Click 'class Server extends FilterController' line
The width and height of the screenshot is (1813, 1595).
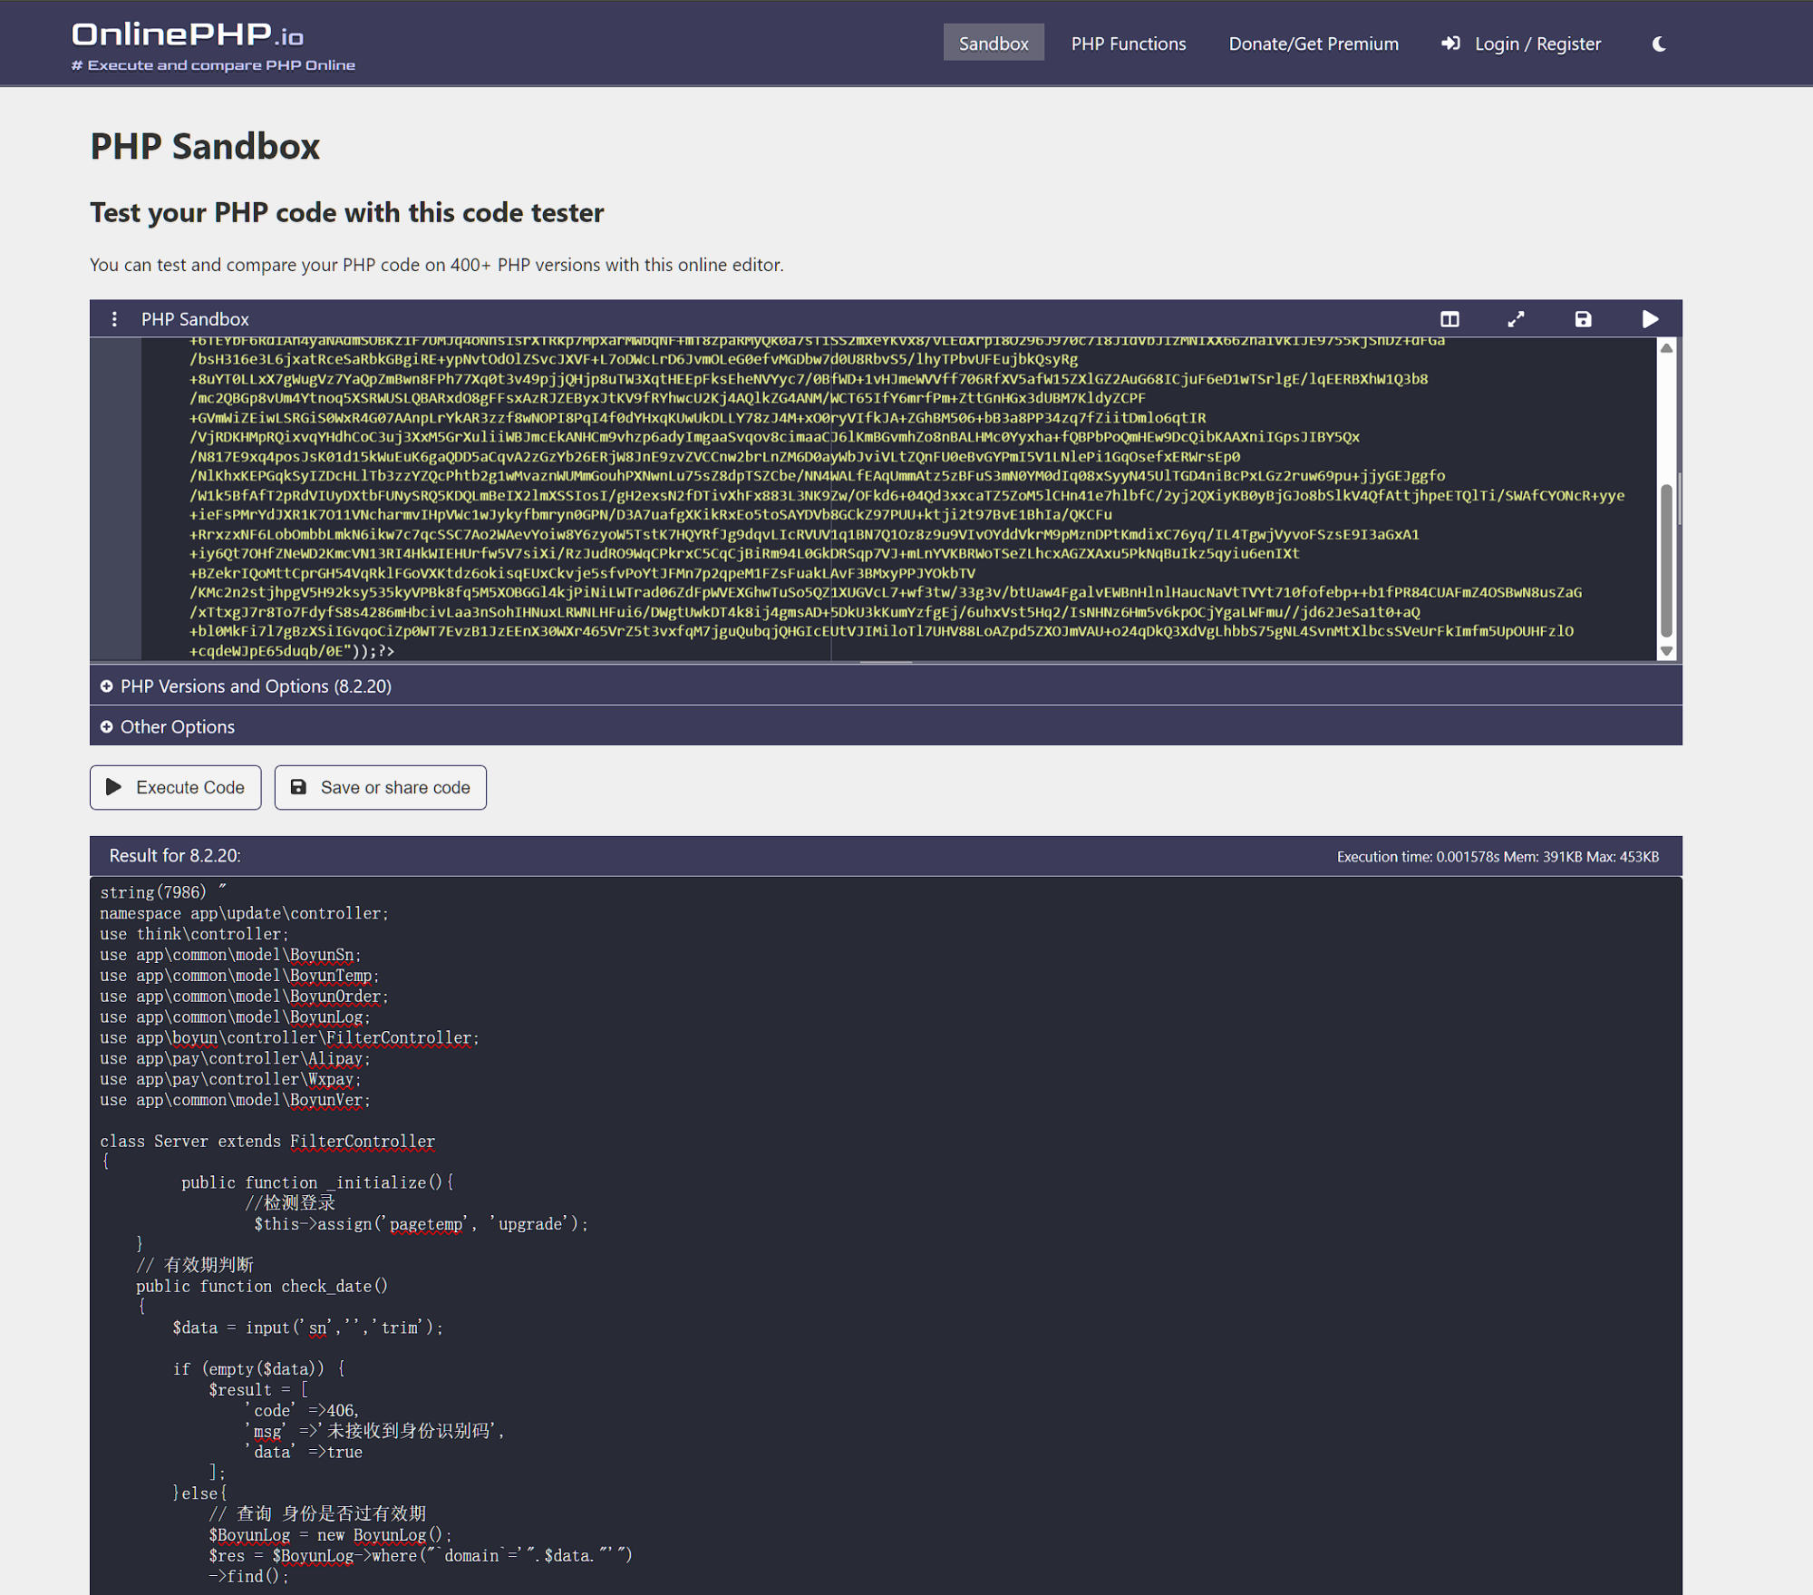tap(267, 1141)
